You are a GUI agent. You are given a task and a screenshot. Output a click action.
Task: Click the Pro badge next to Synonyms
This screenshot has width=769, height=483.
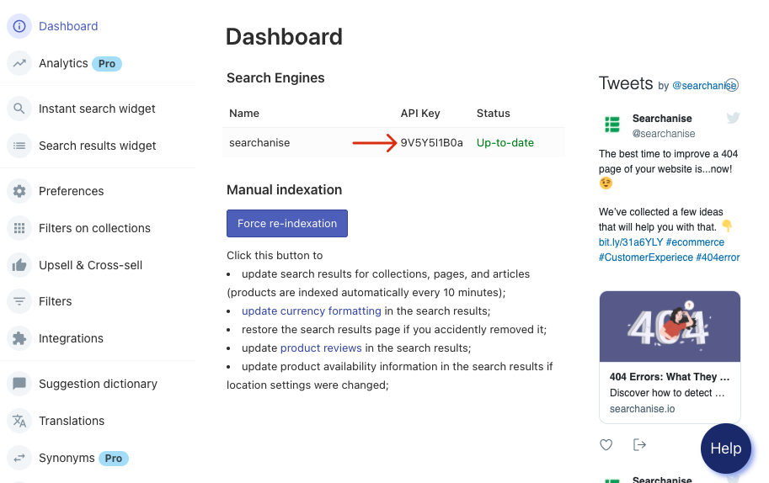coord(114,459)
